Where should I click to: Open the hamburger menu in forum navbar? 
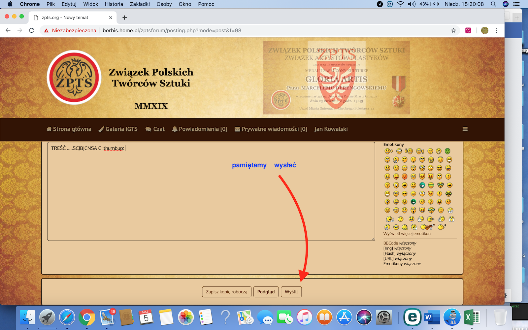point(465,129)
